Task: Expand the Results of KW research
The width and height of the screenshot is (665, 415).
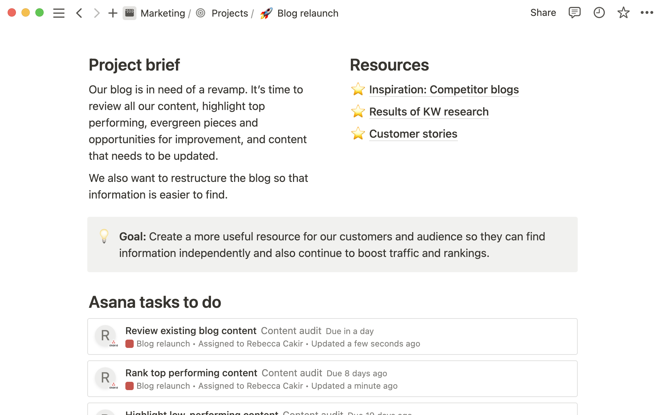Action: pyautogui.click(x=428, y=112)
